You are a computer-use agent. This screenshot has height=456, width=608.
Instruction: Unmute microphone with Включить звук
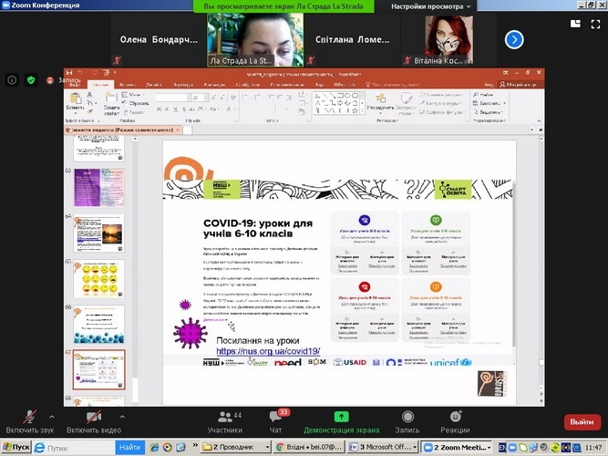30,420
